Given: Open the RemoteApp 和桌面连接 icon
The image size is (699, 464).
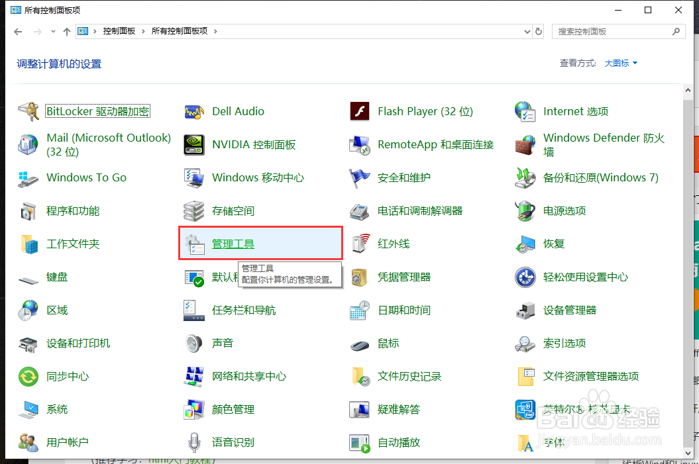Looking at the screenshot, I should point(360,145).
